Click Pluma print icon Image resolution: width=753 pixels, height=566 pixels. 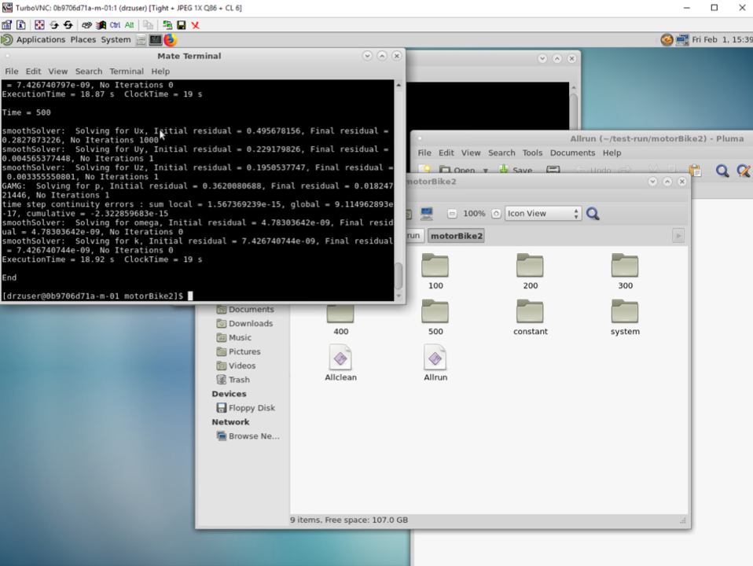pyautogui.click(x=553, y=170)
